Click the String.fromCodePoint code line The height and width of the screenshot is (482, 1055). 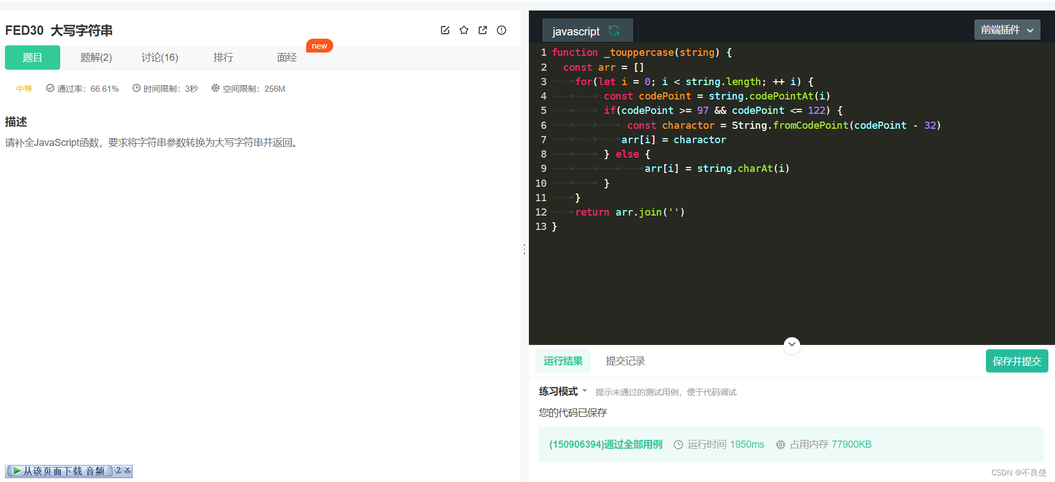coord(784,125)
